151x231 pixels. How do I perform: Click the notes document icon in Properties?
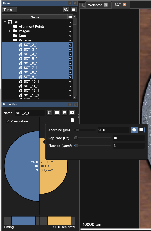[x=65, y=113]
